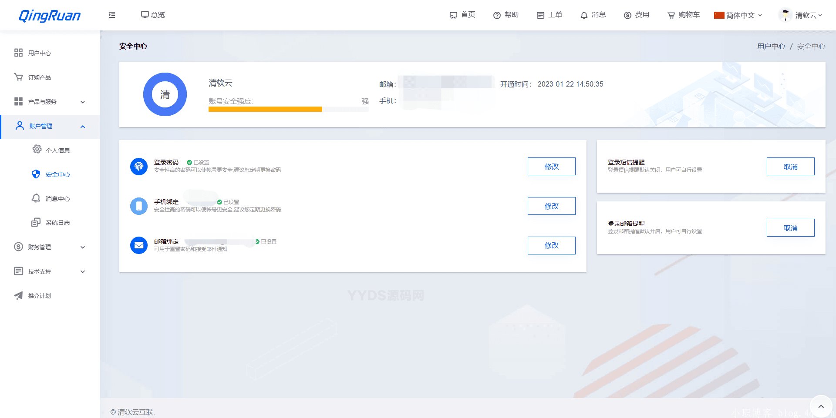Click the 订购产品 cart icon
836x418 pixels.
18,77
